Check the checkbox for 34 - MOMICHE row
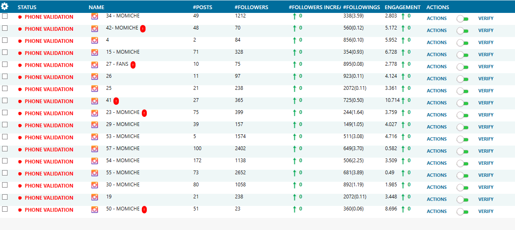Screen dimensions: 515x230 coord(5,16)
